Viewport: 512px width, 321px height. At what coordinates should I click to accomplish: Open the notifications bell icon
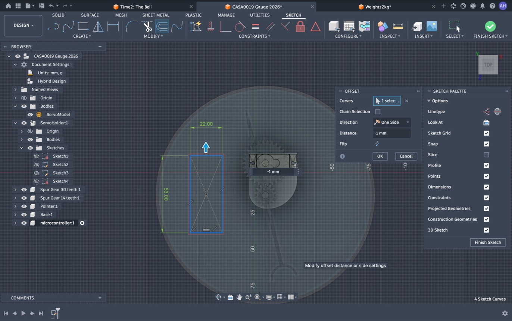click(x=483, y=6)
